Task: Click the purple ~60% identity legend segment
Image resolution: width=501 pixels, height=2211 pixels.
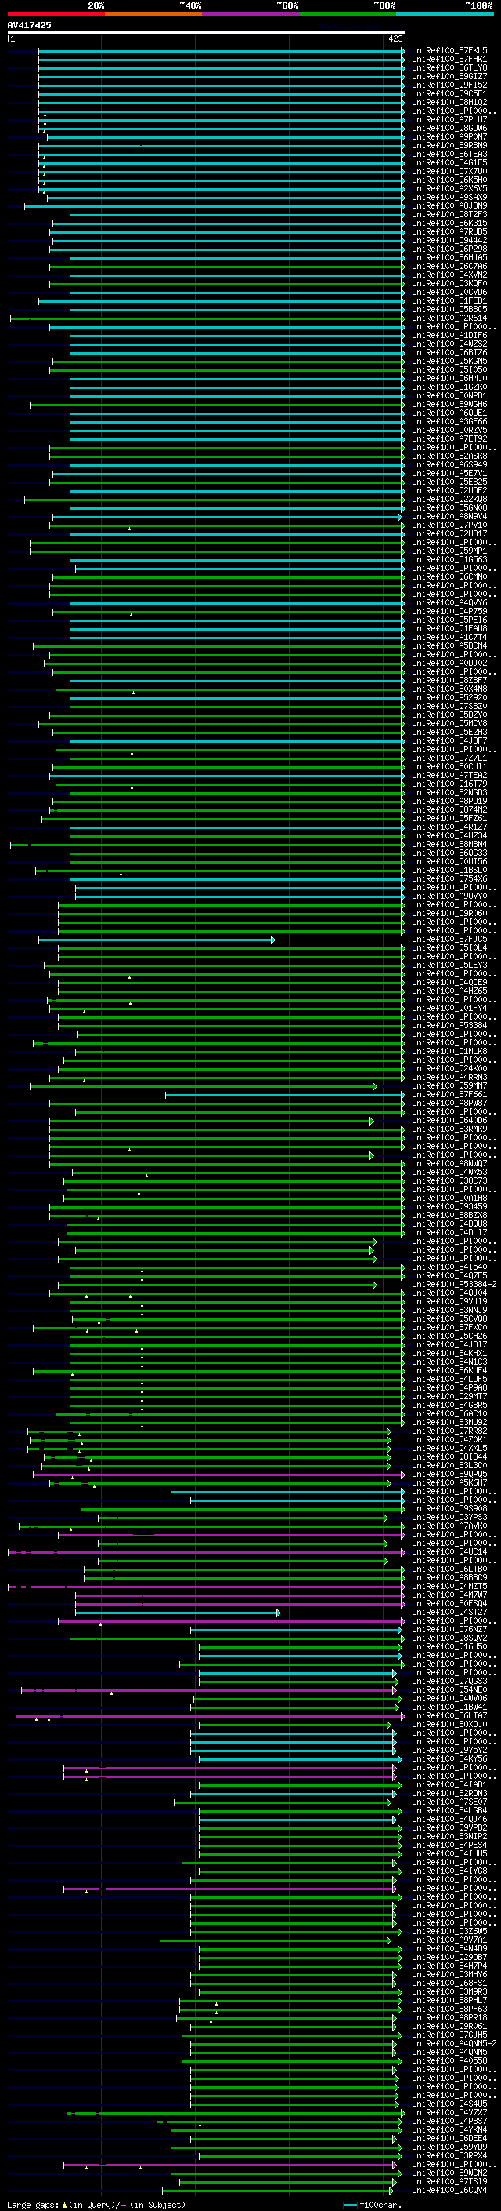Action: (250, 14)
